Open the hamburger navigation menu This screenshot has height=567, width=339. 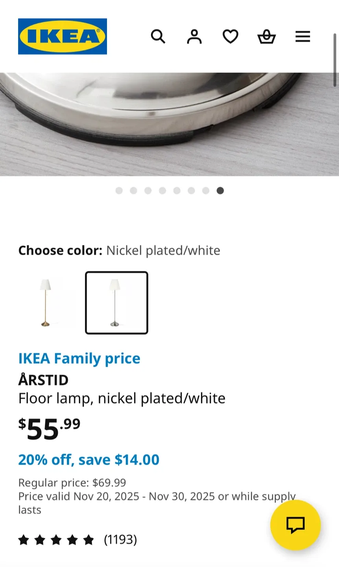[303, 36]
